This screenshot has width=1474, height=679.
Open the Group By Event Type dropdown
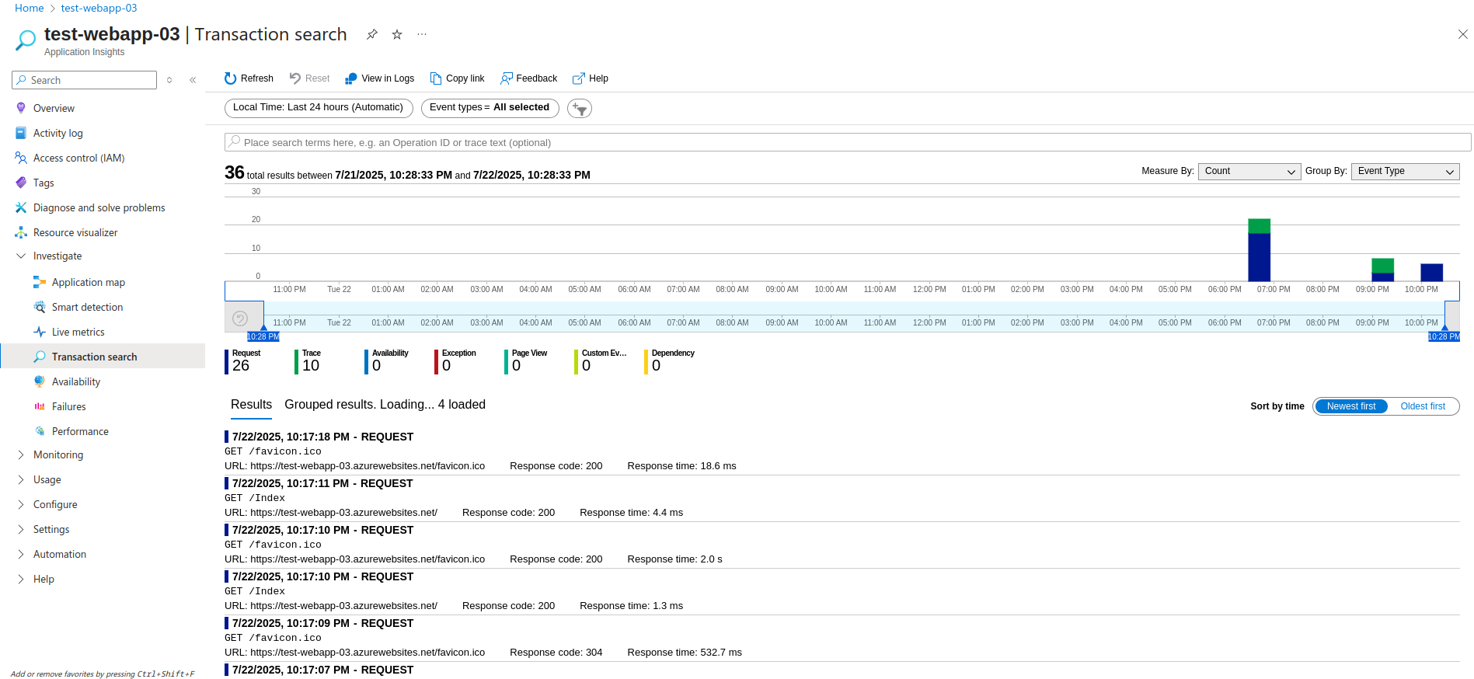coord(1405,172)
